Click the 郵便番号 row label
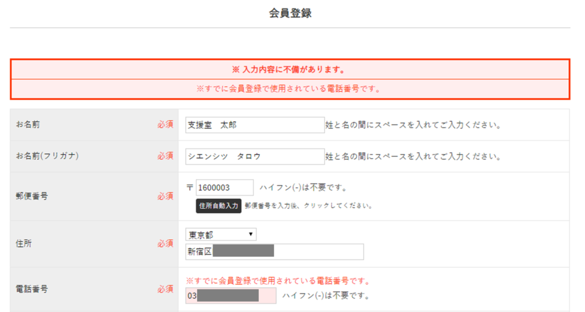This screenshot has width=585, height=312. tap(32, 196)
